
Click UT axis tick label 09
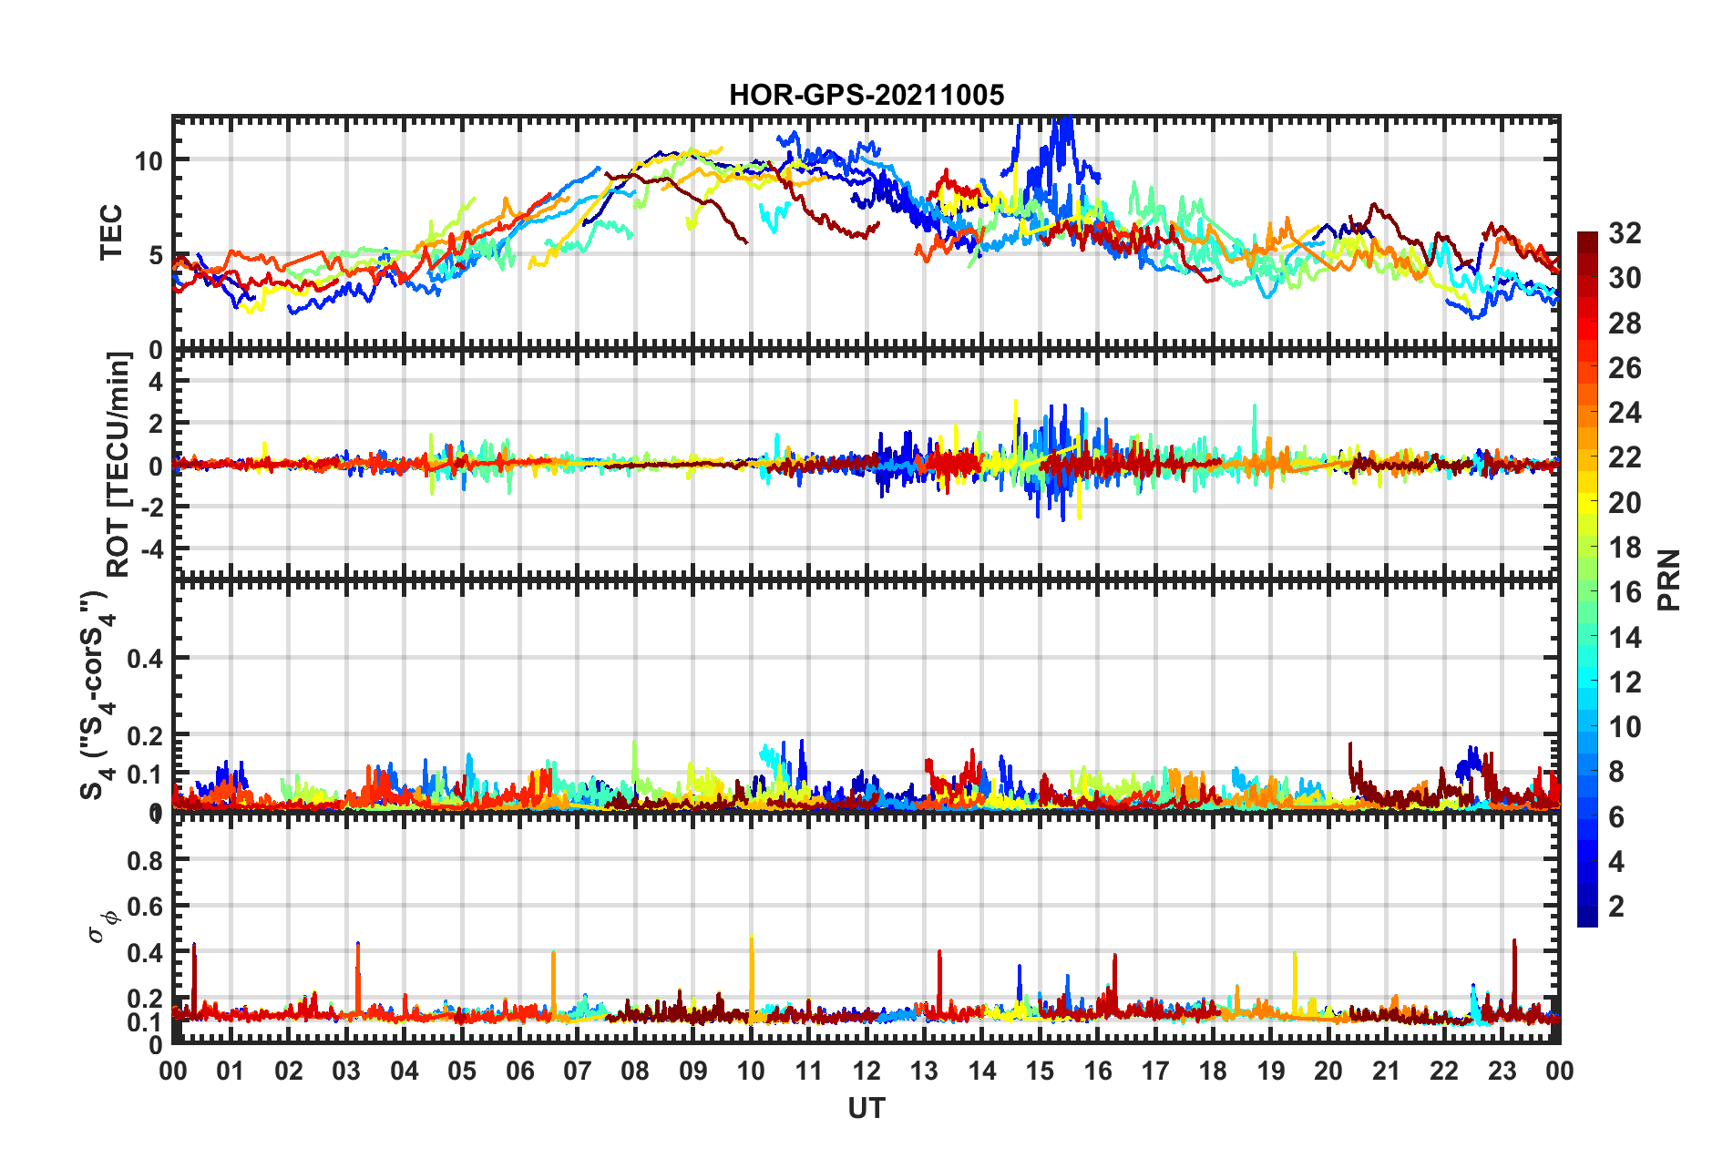pyautogui.click(x=693, y=1071)
